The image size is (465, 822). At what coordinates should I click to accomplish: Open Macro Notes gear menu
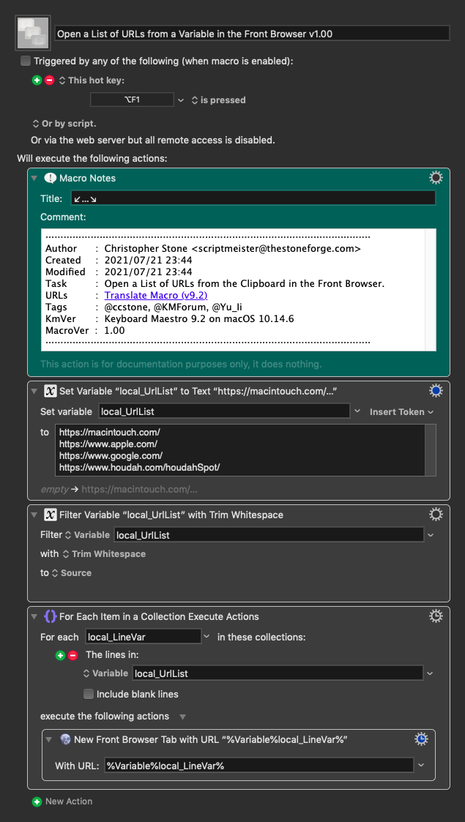point(436,179)
